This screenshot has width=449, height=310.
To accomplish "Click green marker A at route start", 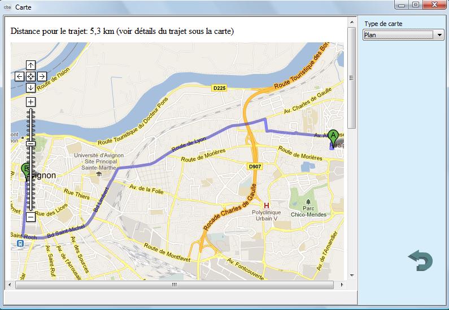I will point(333,137).
